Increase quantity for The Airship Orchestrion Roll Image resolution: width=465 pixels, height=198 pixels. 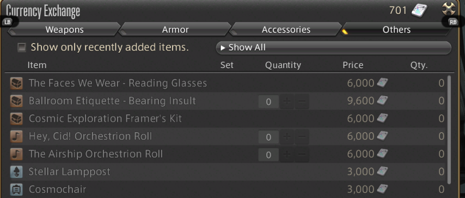coord(286,154)
